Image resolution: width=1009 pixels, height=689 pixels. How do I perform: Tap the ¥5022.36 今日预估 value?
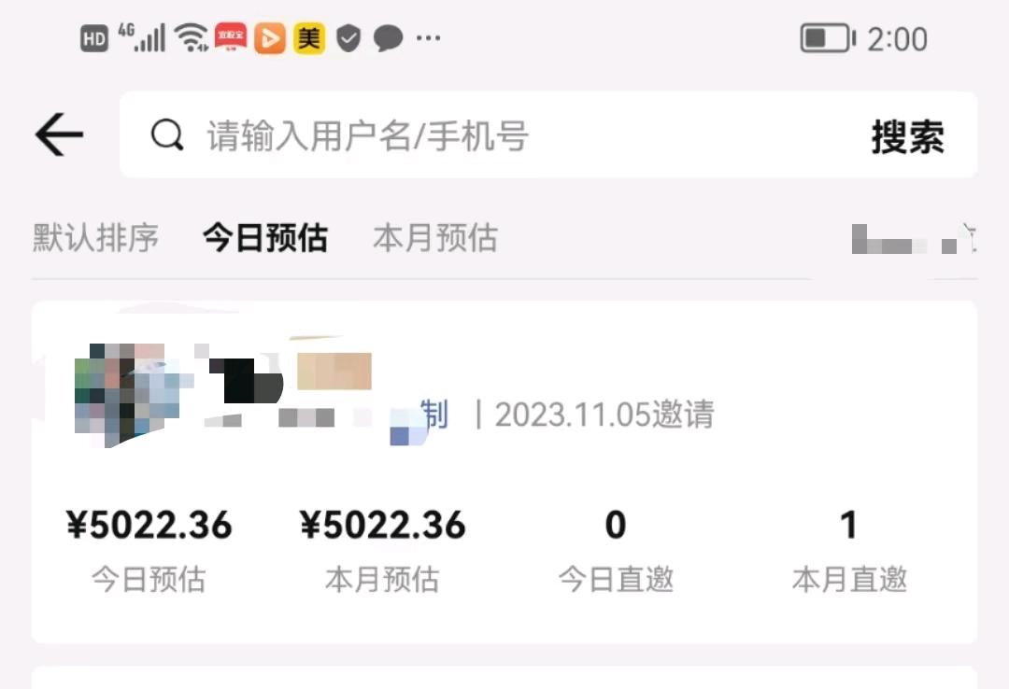tap(149, 525)
